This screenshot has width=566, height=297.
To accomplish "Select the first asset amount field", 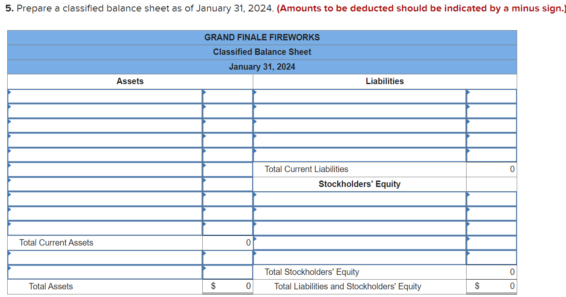I will point(228,96).
